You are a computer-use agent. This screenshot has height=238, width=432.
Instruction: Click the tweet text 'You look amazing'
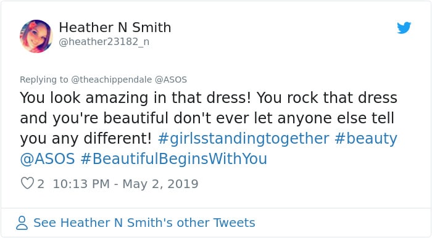click(84, 98)
